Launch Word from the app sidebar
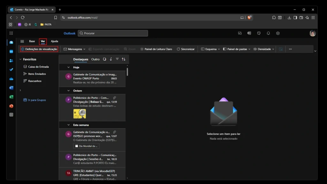 point(11,88)
